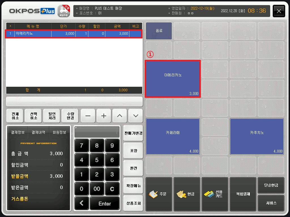This screenshot has height=217, width=290.
Task: Add 카페라떼 to the order
Action: pos(173,136)
